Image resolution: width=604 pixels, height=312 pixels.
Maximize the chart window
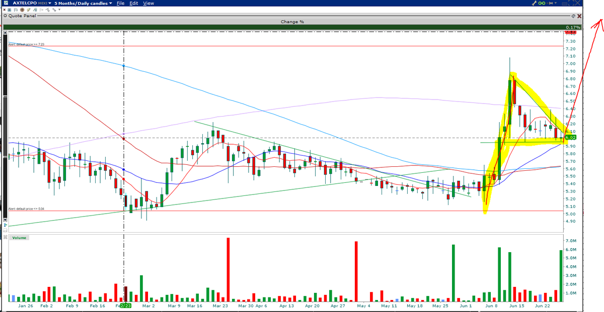(x=571, y=3)
